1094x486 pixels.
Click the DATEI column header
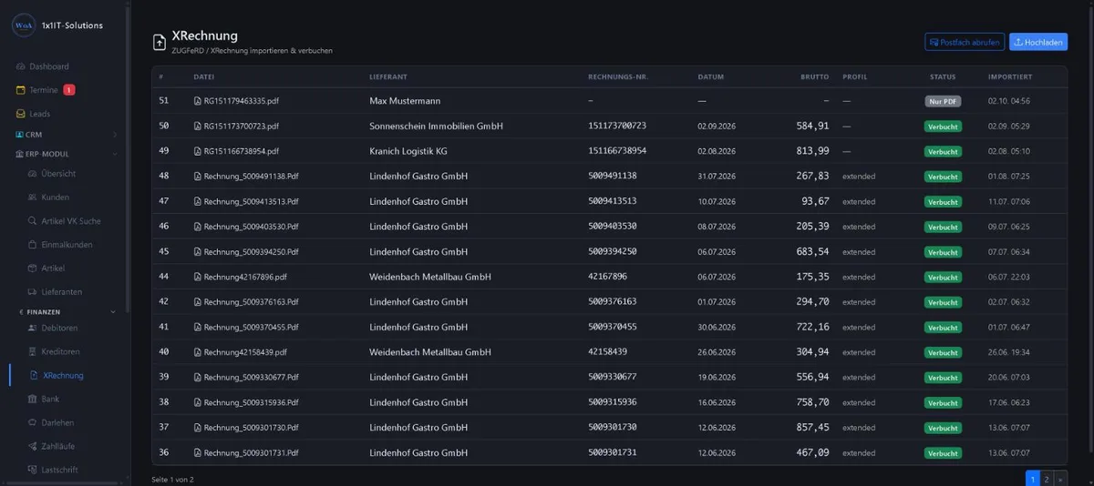click(204, 76)
